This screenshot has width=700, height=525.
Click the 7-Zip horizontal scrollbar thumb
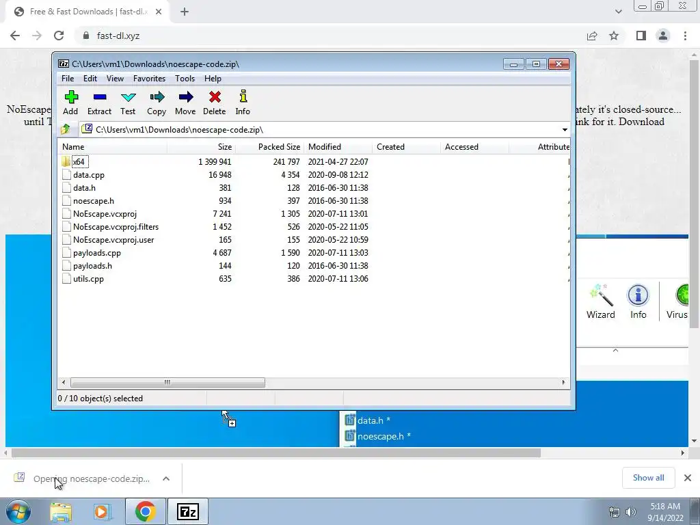pos(167,383)
